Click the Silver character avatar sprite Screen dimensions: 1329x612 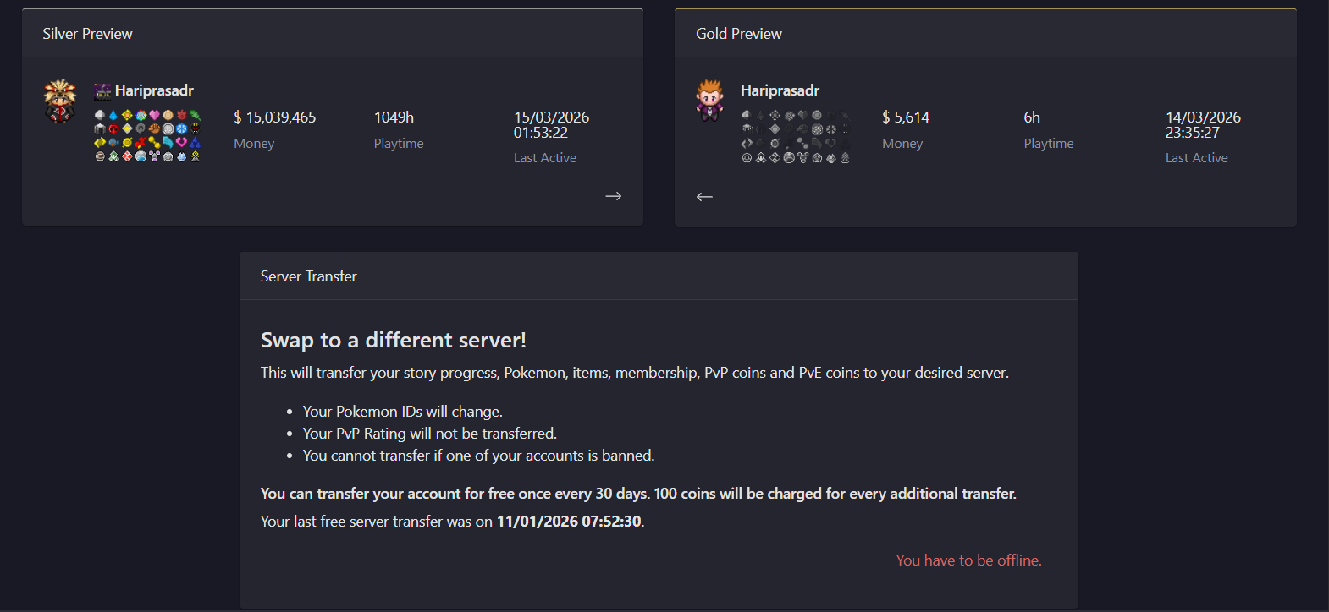coord(60,101)
